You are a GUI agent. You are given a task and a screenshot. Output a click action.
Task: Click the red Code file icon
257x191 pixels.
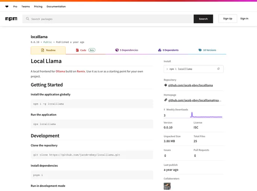coord(77,50)
